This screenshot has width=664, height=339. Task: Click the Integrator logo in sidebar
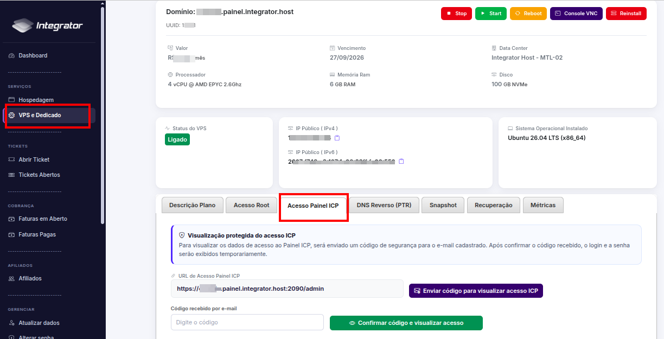(48, 25)
